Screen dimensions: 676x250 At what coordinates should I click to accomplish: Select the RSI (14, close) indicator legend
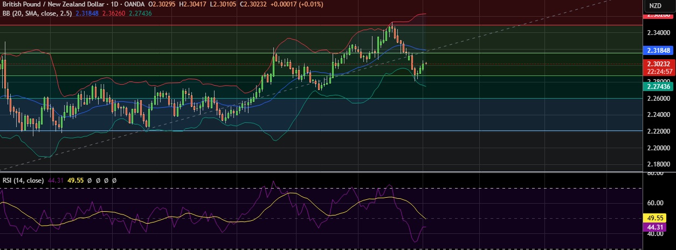tap(24, 179)
